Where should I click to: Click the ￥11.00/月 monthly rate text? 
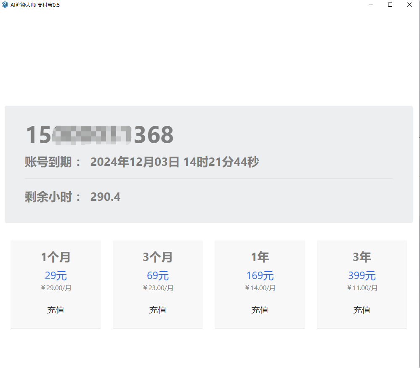pyautogui.click(x=362, y=288)
